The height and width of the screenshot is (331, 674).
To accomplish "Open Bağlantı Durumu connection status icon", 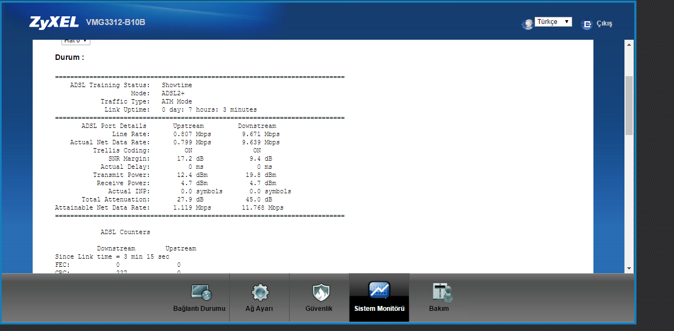I will [200, 293].
